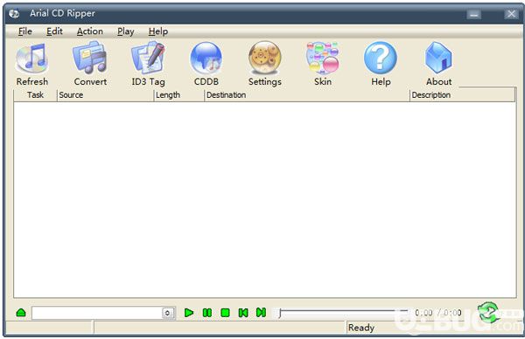
Task: Click the green eject icon at bottom left
Action: (x=21, y=313)
